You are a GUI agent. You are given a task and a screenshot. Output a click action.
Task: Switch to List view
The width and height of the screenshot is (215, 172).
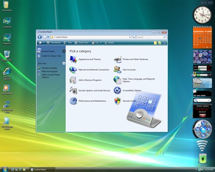[96, 43]
